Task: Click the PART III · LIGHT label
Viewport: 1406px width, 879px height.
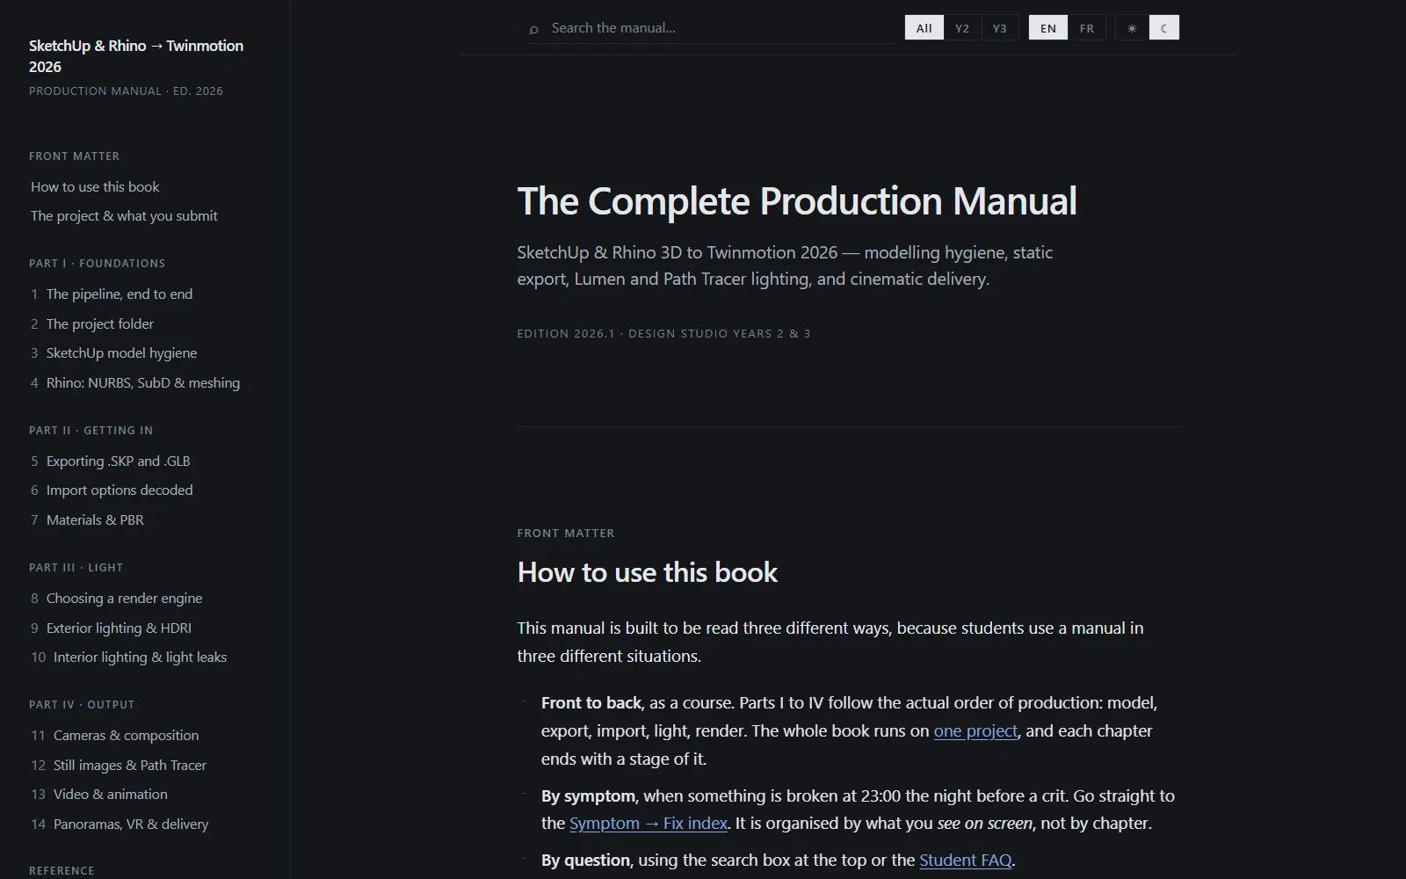Action: pyautogui.click(x=76, y=568)
